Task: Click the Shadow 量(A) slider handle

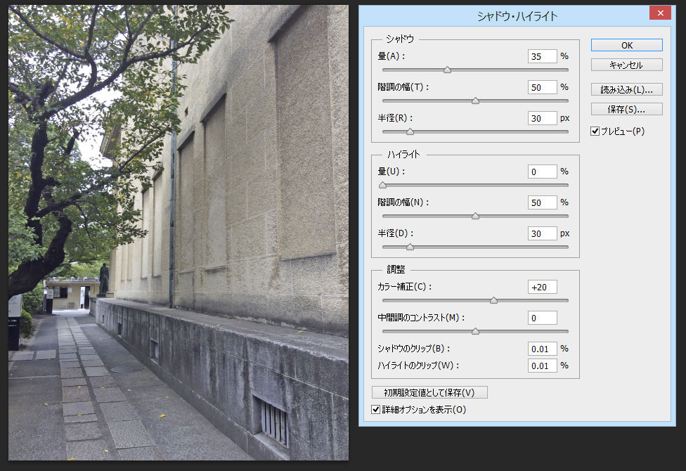Action: [x=447, y=70]
